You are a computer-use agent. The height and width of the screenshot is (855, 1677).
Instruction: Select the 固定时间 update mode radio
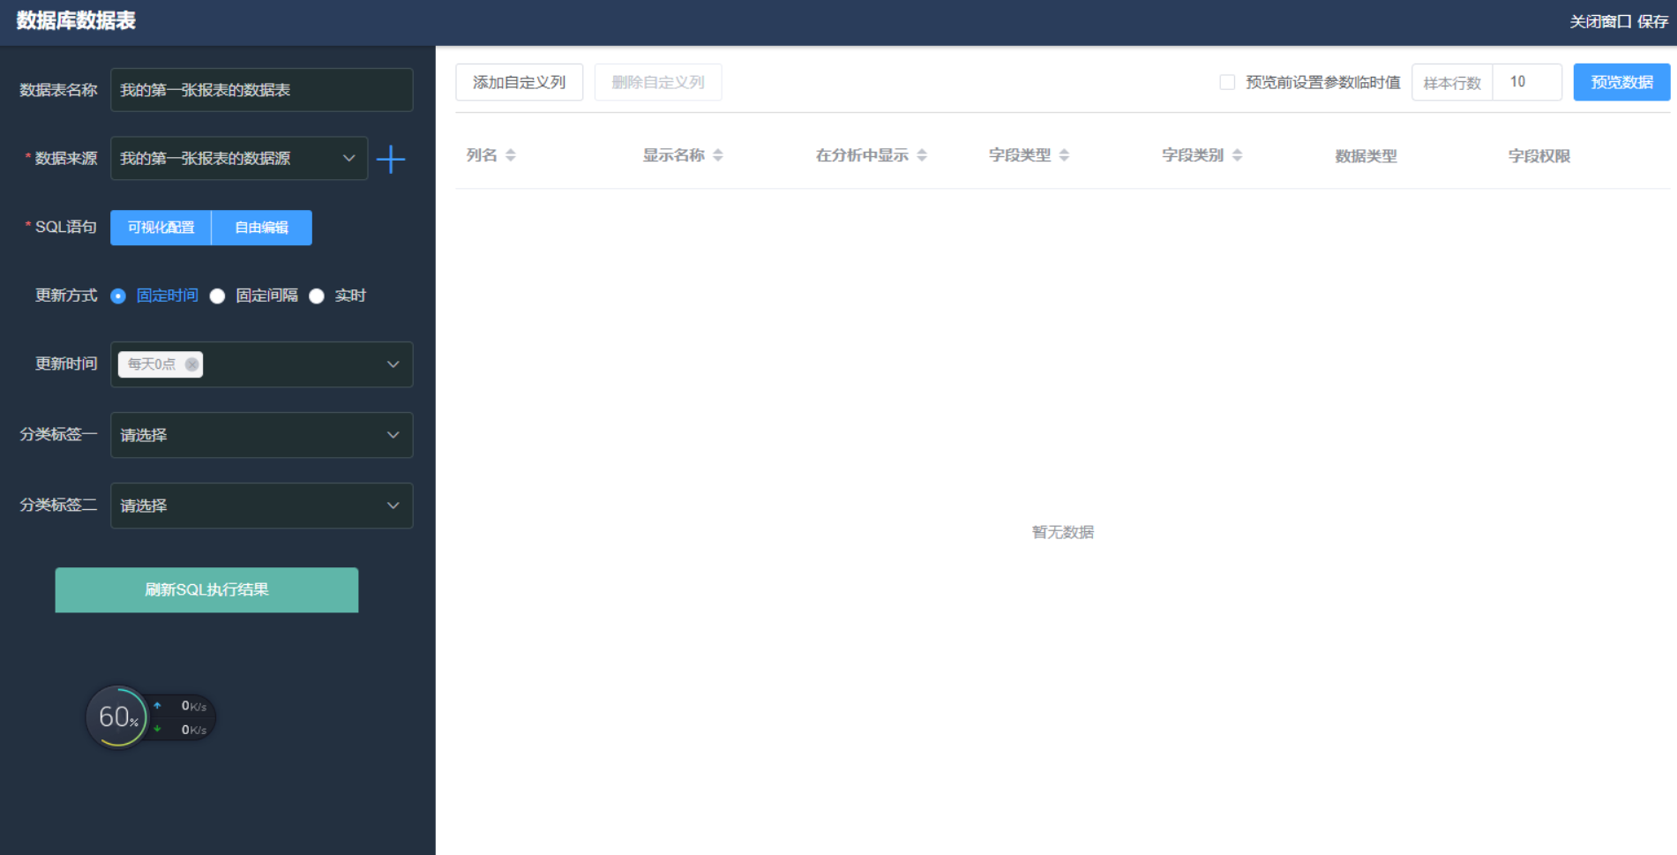[x=118, y=296]
